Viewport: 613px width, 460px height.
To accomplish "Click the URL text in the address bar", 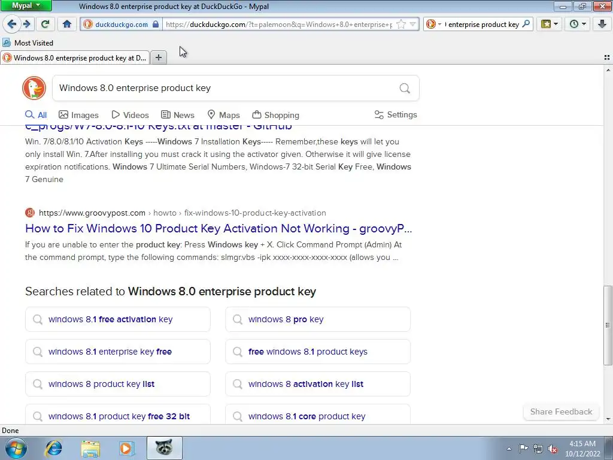I will click(279, 24).
